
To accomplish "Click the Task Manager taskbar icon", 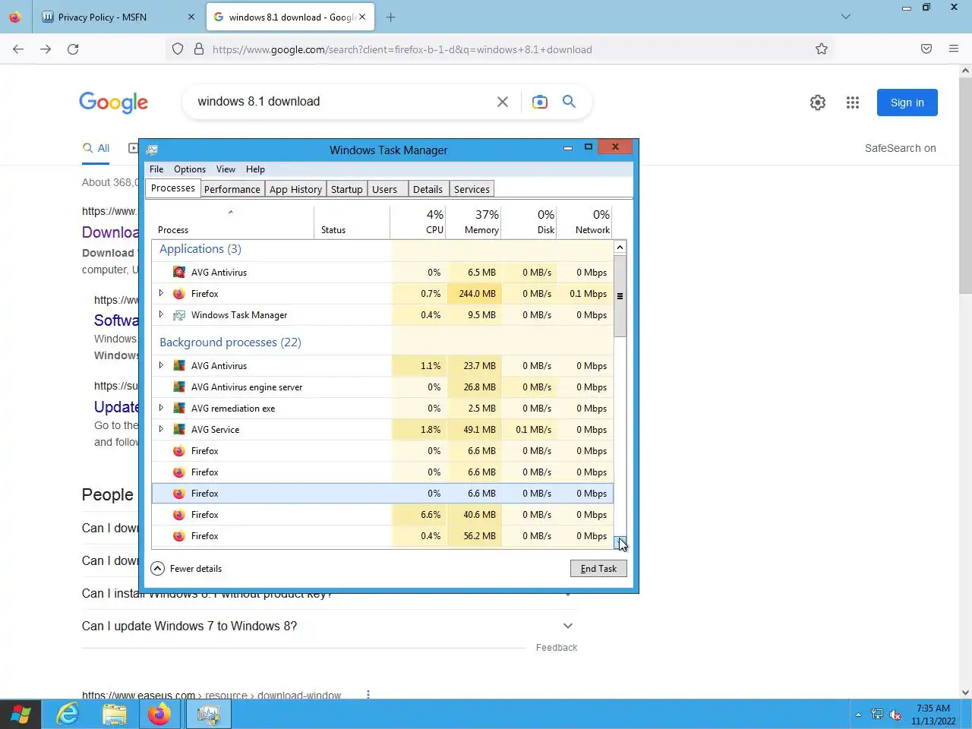I will tap(208, 715).
